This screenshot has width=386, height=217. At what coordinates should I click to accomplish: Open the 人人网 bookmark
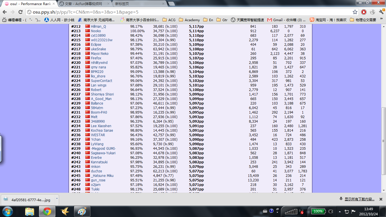[59, 20]
